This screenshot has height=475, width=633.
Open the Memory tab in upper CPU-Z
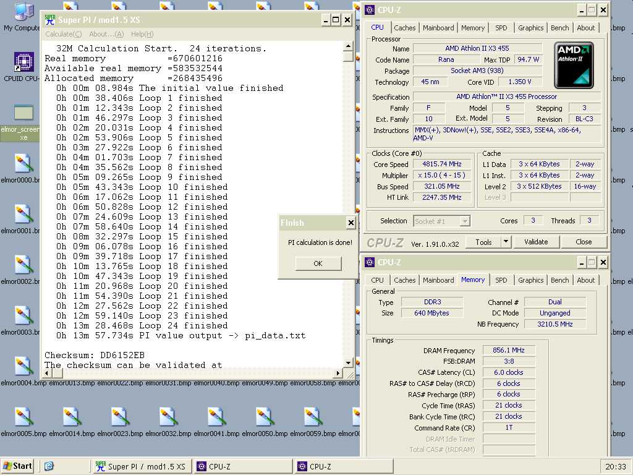[x=473, y=28]
